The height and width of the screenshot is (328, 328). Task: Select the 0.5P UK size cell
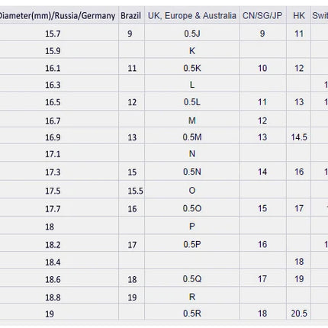pos(192,244)
